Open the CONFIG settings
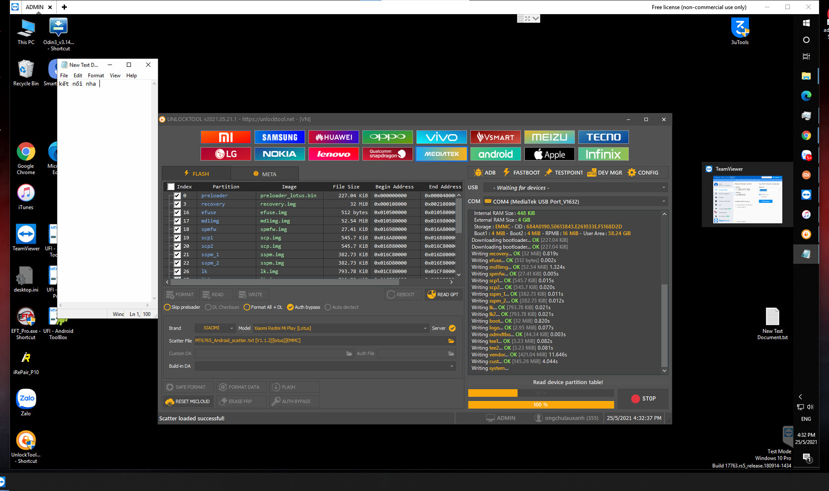 point(643,172)
